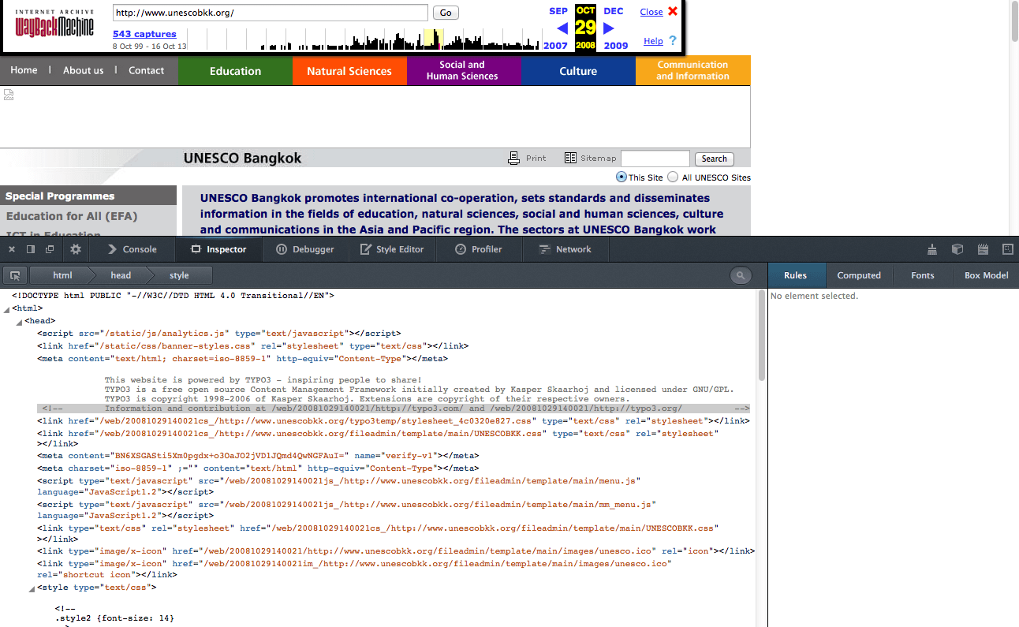Open the green Education section
Image resolution: width=1019 pixels, height=627 pixels.
235,71
